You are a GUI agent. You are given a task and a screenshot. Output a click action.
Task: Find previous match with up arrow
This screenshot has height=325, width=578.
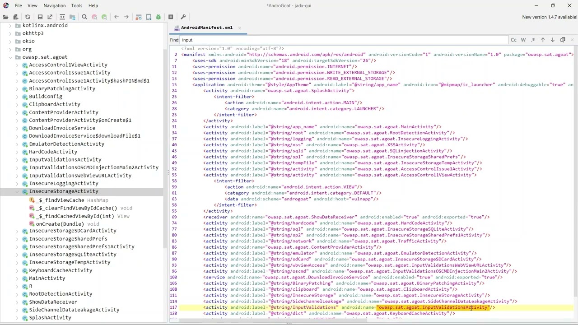pos(543,40)
